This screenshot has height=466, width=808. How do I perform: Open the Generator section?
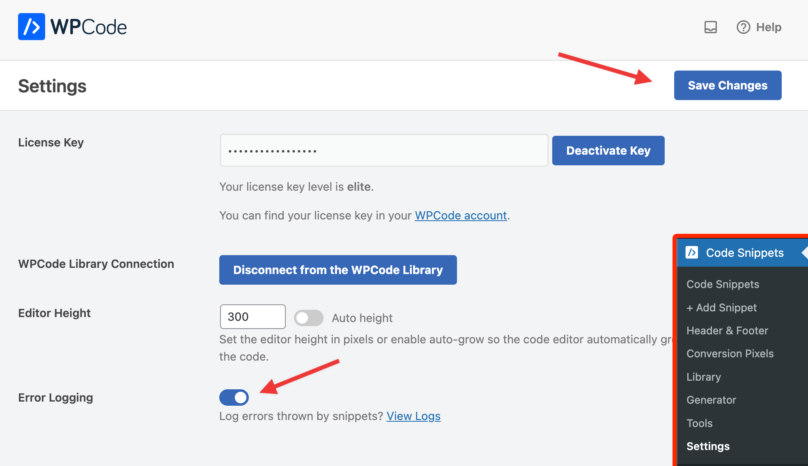coord(711,400)
